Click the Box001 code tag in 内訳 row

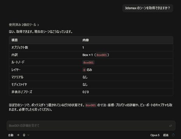(101, 55)
